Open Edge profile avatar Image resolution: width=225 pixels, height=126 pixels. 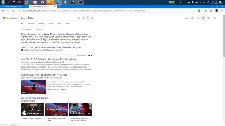click(x=216, y=10)
